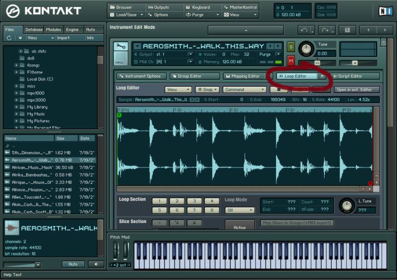Click zoom-in plus at waveform bottom
Viewport: 397px width, 280px height.
click(x=370, y=189)
